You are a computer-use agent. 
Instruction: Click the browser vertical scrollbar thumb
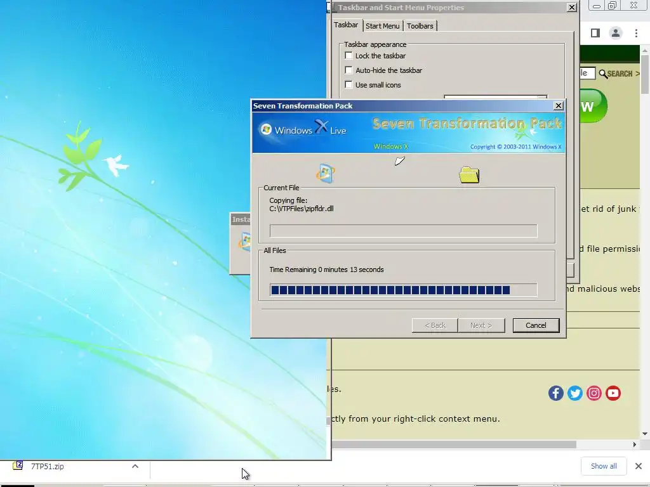[645, 74]
